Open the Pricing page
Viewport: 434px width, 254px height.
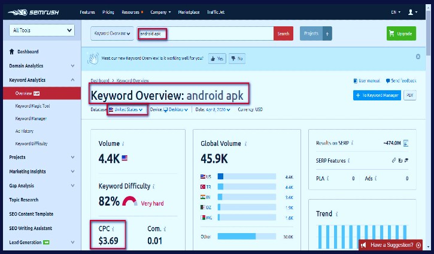(x=108, y=12)
